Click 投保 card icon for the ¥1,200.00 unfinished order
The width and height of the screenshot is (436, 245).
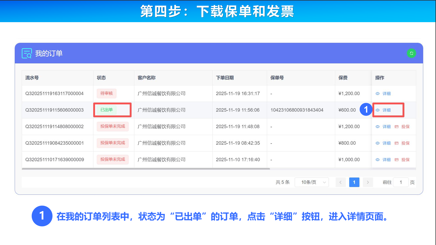point(396,126)
